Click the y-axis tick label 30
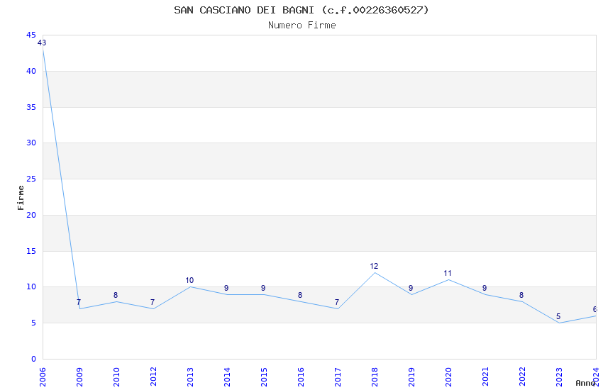The width and height of the screenshot is (603, 390). click(x=31, y=143)
